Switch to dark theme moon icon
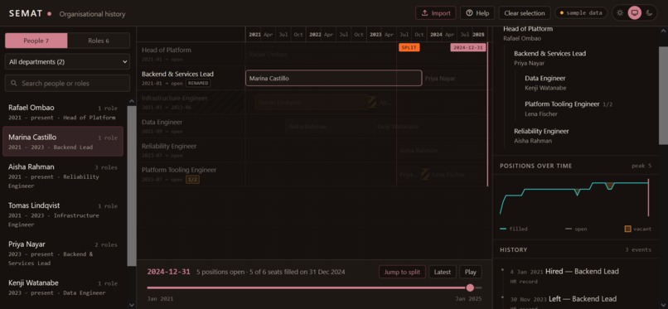This screenshot has height=309, width=668. coord(649,12)
